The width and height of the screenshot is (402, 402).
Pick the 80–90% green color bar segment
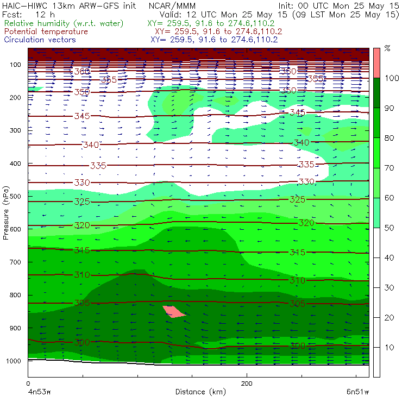click(376, 123)
